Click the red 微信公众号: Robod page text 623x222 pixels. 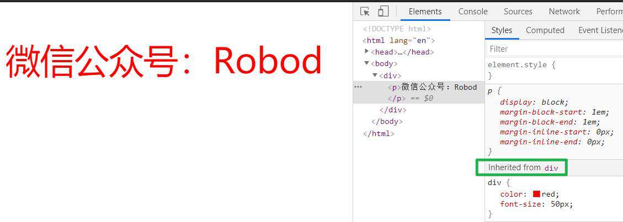click(164, 61)
